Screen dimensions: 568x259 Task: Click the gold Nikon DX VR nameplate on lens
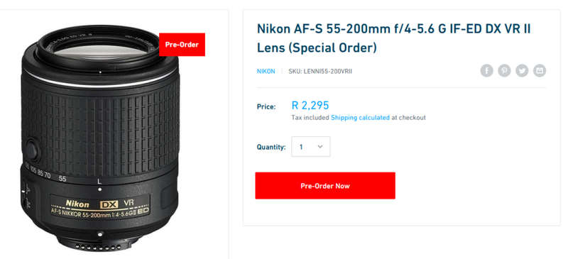(100, 207)
